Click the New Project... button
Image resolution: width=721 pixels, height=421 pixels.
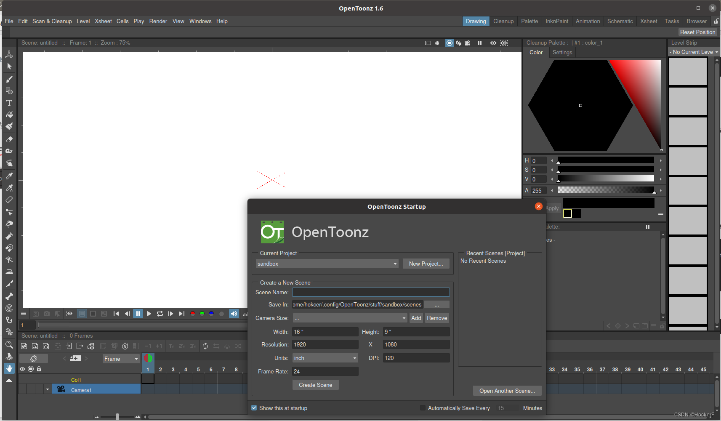click(426, 264)
